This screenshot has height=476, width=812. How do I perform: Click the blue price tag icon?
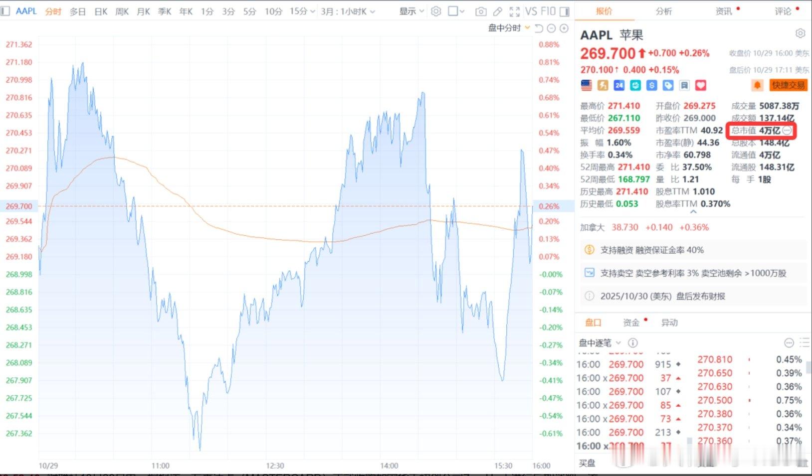pyautogui.click(x=668, y=85)
